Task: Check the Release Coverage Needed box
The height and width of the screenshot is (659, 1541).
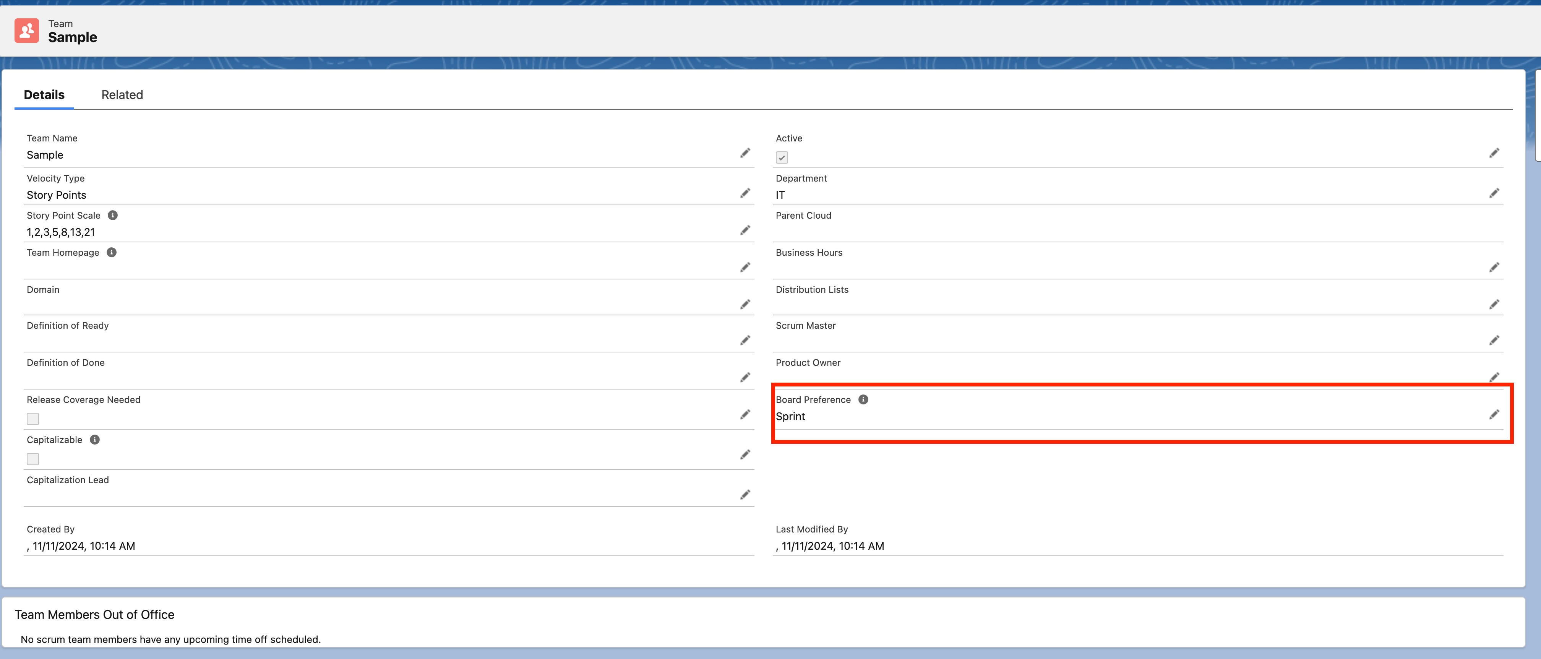Action: pyautogui.click(x=33, y=419)
